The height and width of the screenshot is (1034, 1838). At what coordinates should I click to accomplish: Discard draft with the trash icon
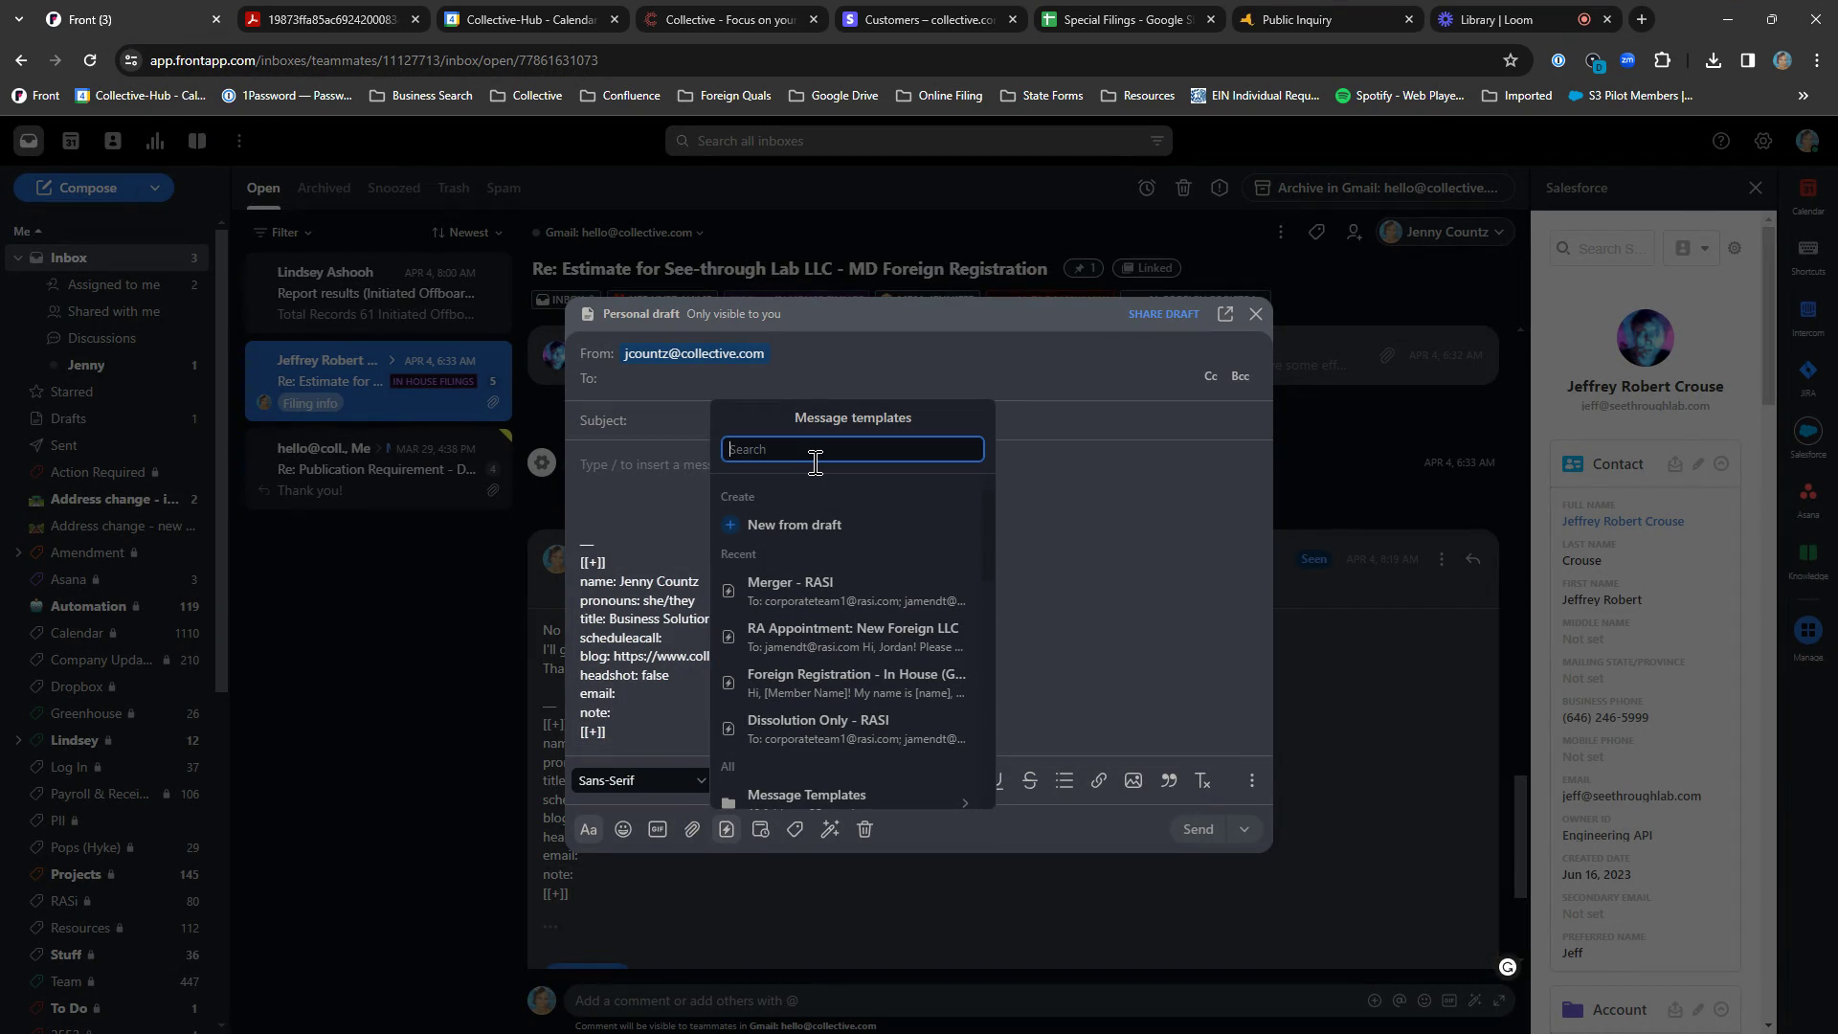coord(864,830)
